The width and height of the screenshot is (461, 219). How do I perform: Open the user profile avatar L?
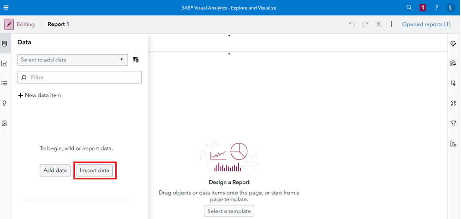(x=450, y=8)
